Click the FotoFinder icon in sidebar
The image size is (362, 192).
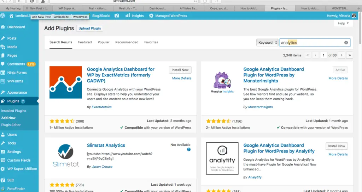[x=3, y=188]
